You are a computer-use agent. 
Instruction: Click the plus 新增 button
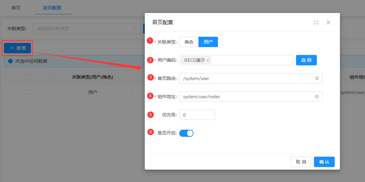(x=18, y=48)
